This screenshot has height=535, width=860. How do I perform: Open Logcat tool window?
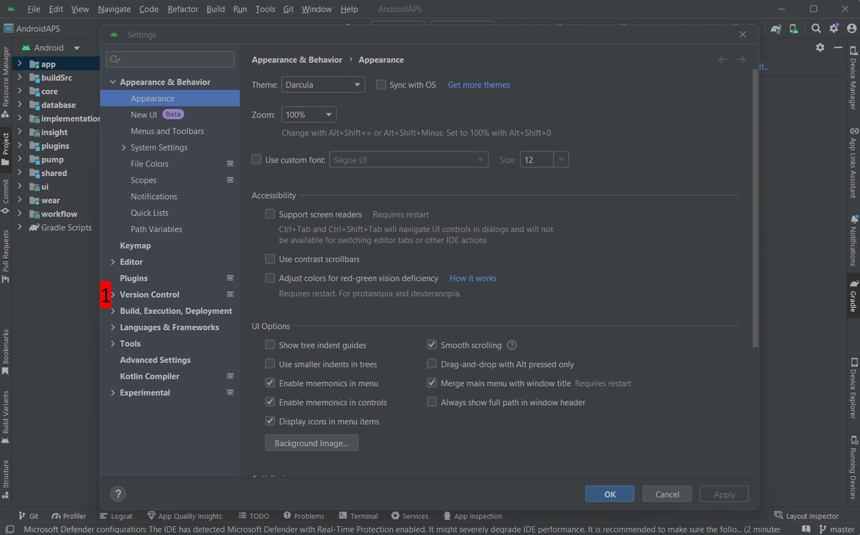pyautogui.click(x=116, y=516)
